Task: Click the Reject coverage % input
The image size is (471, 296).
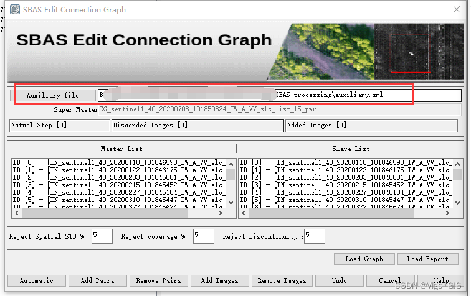Action: (x=204, y=236)
